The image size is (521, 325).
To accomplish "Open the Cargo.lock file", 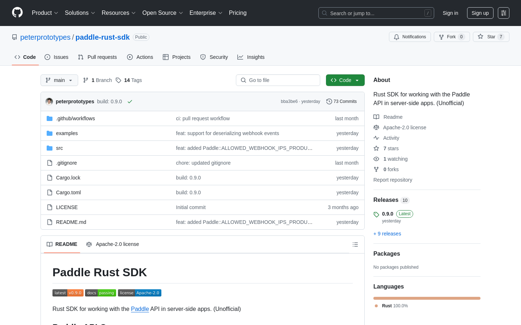I will (68, 178).
